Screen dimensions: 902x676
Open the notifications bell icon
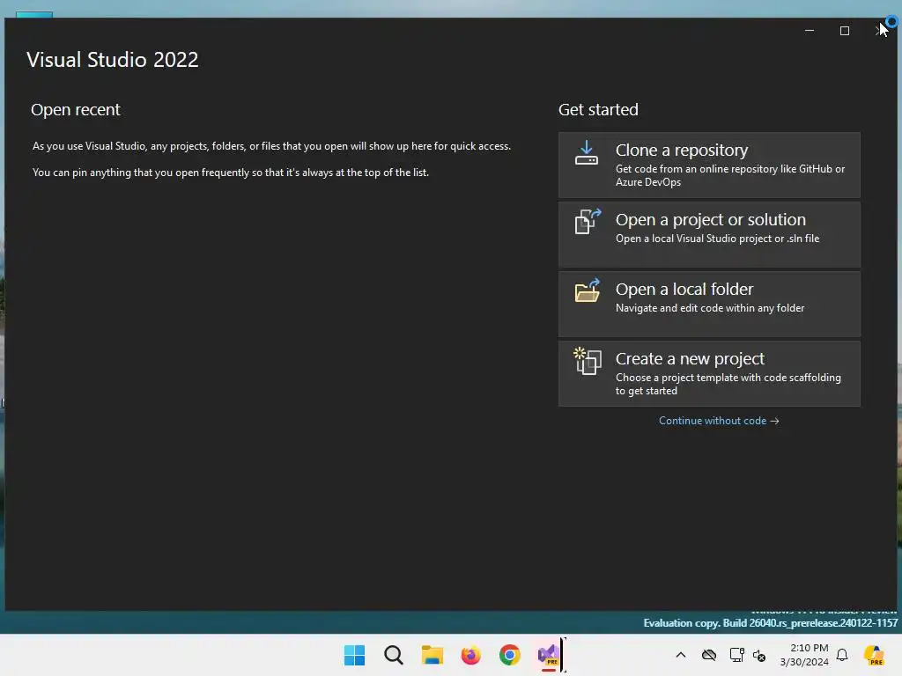point(842,655)
